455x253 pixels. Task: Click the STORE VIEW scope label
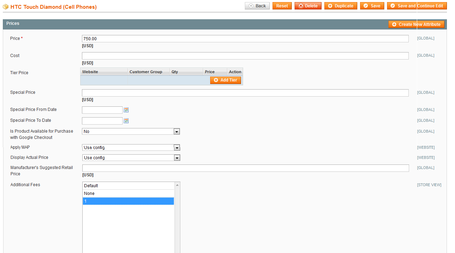pyautogui.click(x=429, y=185)
